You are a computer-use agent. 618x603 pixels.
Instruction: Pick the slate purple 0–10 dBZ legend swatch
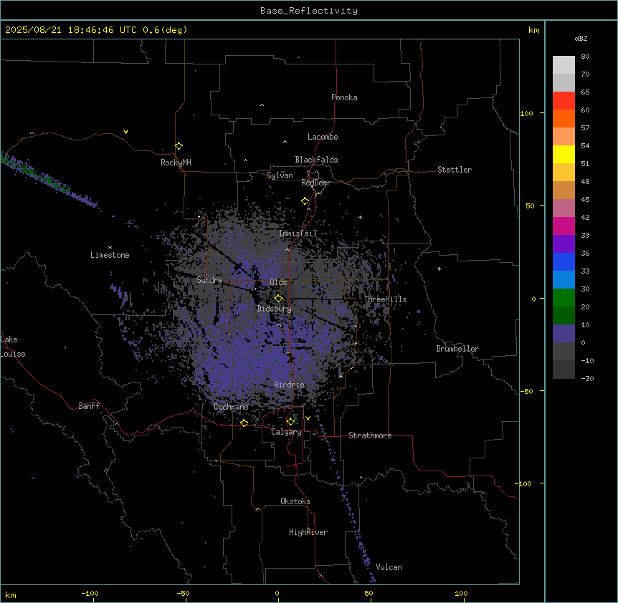tap(564, 334)
